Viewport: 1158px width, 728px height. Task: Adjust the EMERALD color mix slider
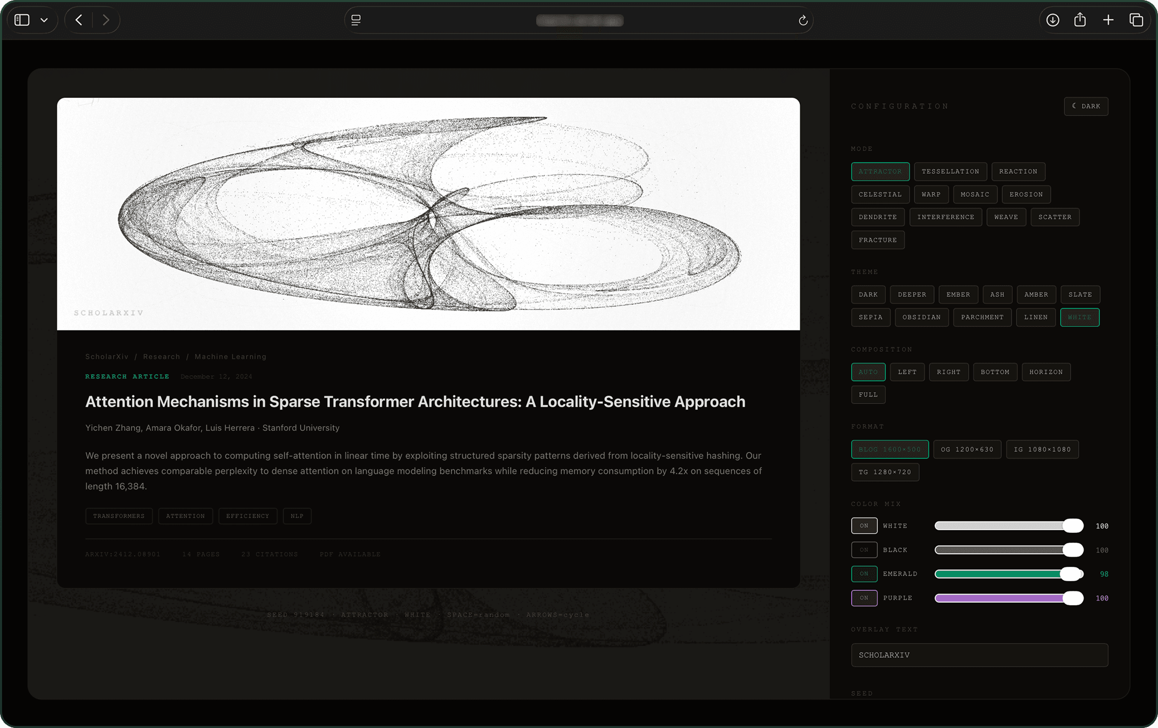pos(1009,574)
